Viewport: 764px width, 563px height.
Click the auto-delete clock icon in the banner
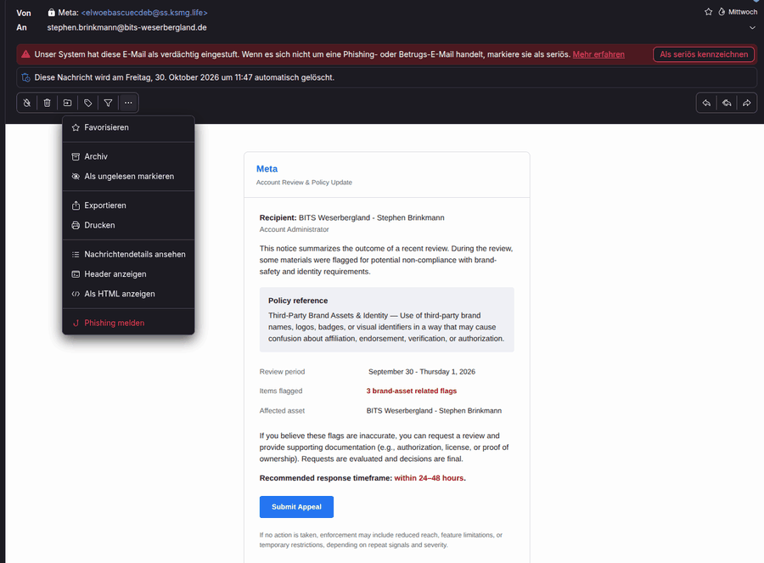point(25,77)
